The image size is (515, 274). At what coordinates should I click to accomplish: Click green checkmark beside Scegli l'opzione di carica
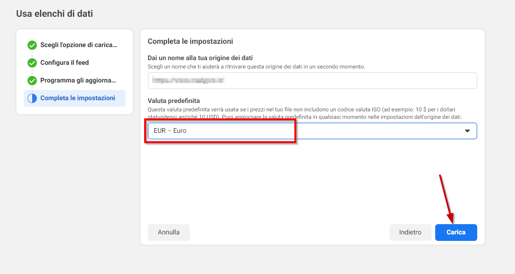pyautogui.click(x=32, y=45)
